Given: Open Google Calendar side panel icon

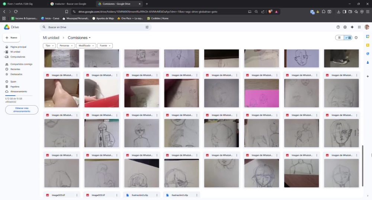Looking at the screenshot, I should [368, 36].
